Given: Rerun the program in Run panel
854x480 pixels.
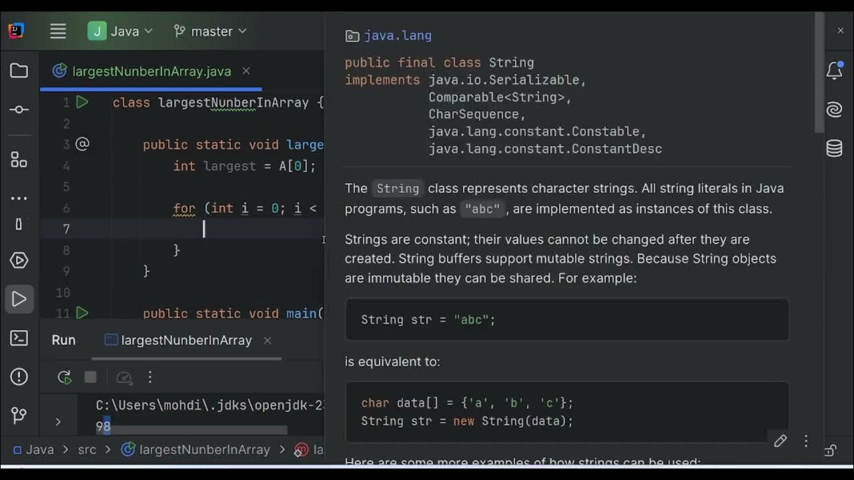Looking at the screenshot, I should click(64, 378).
